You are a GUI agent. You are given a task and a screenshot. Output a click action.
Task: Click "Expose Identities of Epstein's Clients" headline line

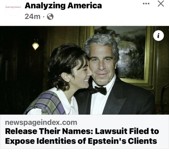[x=81, y=141]
